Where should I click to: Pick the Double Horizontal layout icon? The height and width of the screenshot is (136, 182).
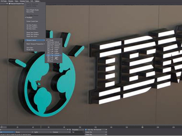49,44
